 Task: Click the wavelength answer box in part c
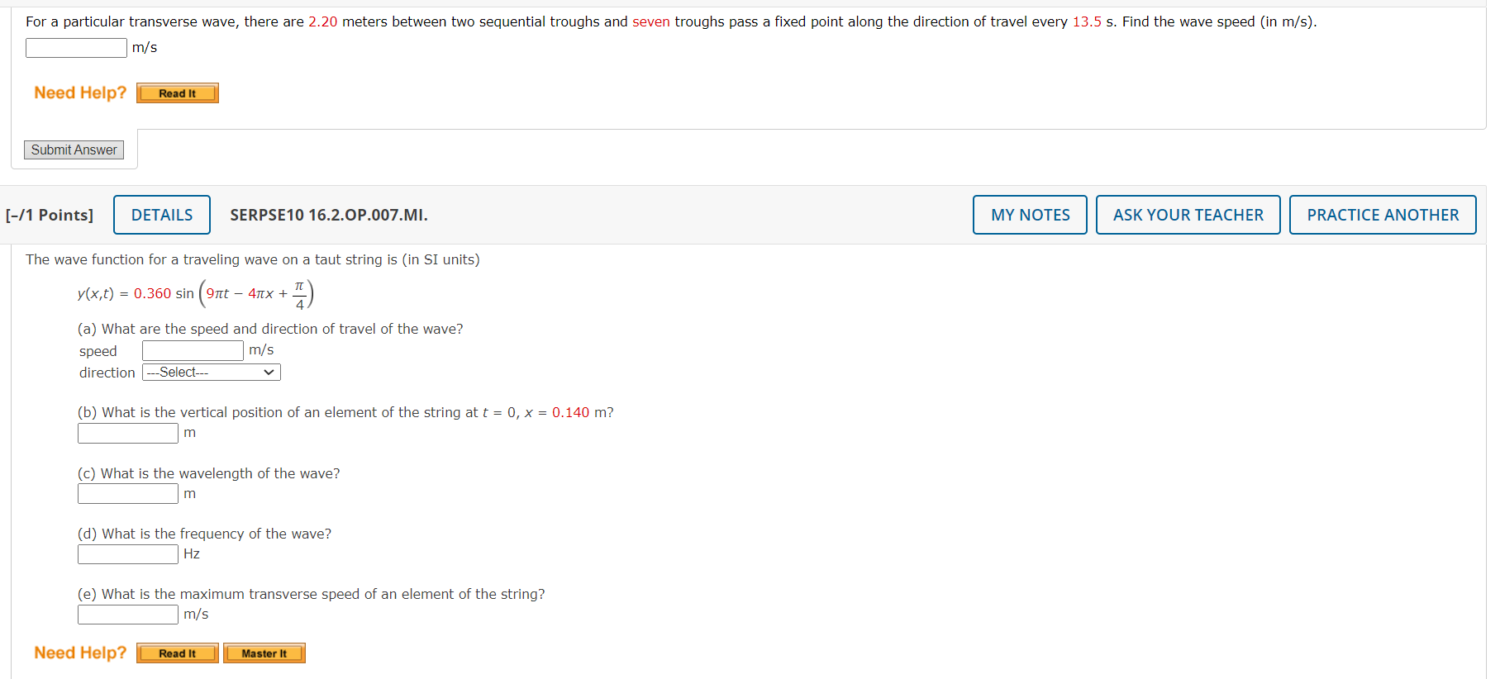(x=127, y=493)
